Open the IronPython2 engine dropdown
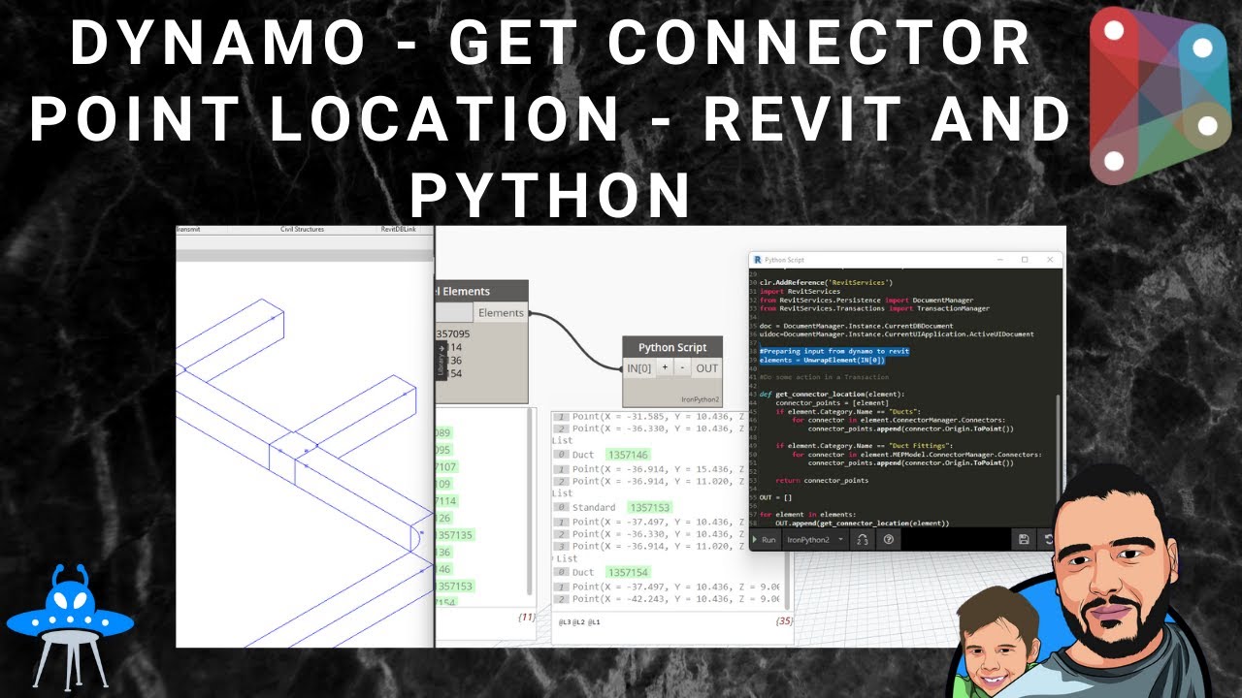This screenshot has width=1242, height=698. tap(815, 539)
